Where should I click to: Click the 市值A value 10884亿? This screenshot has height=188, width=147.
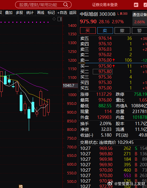tap(139, 106)
